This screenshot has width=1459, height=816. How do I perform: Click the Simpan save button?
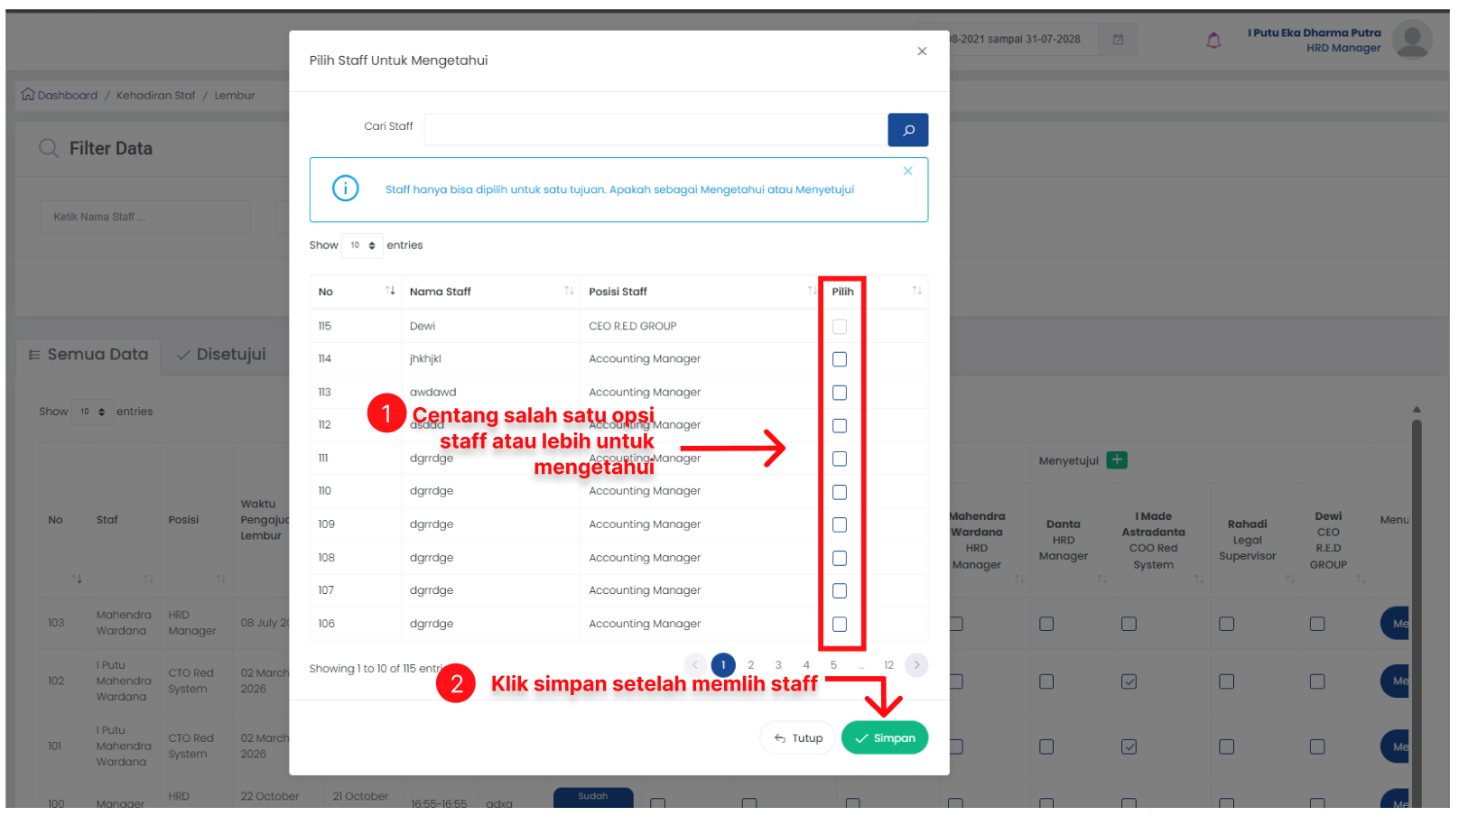tap(885, 737)
